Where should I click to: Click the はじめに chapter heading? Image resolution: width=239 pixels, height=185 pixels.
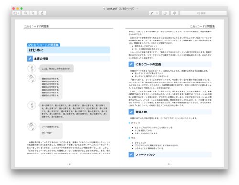pyautogui.click(x=36, y=50)
